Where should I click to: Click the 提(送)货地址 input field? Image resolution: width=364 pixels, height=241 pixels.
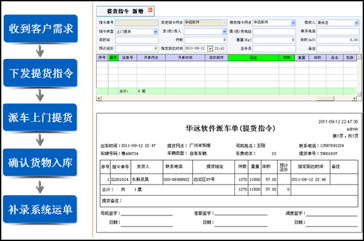274,31
